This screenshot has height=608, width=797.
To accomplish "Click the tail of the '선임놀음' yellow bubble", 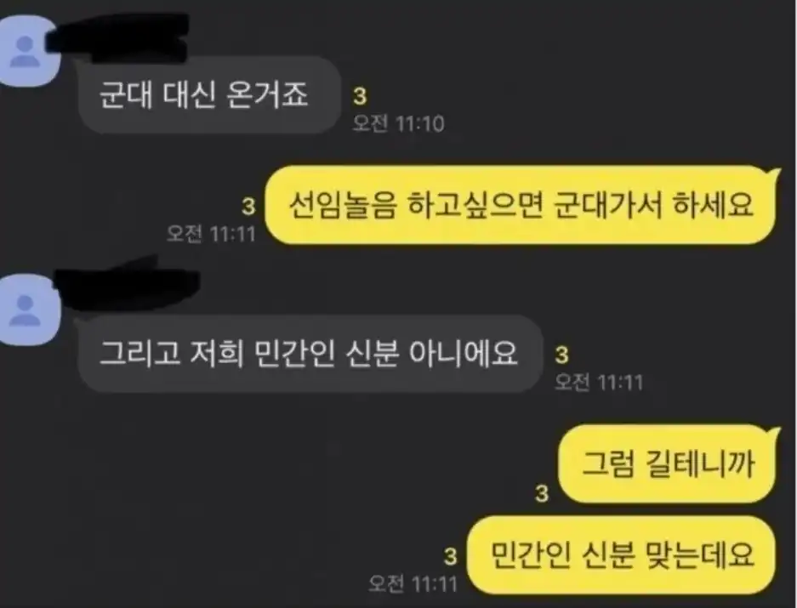I will (775, 173).
